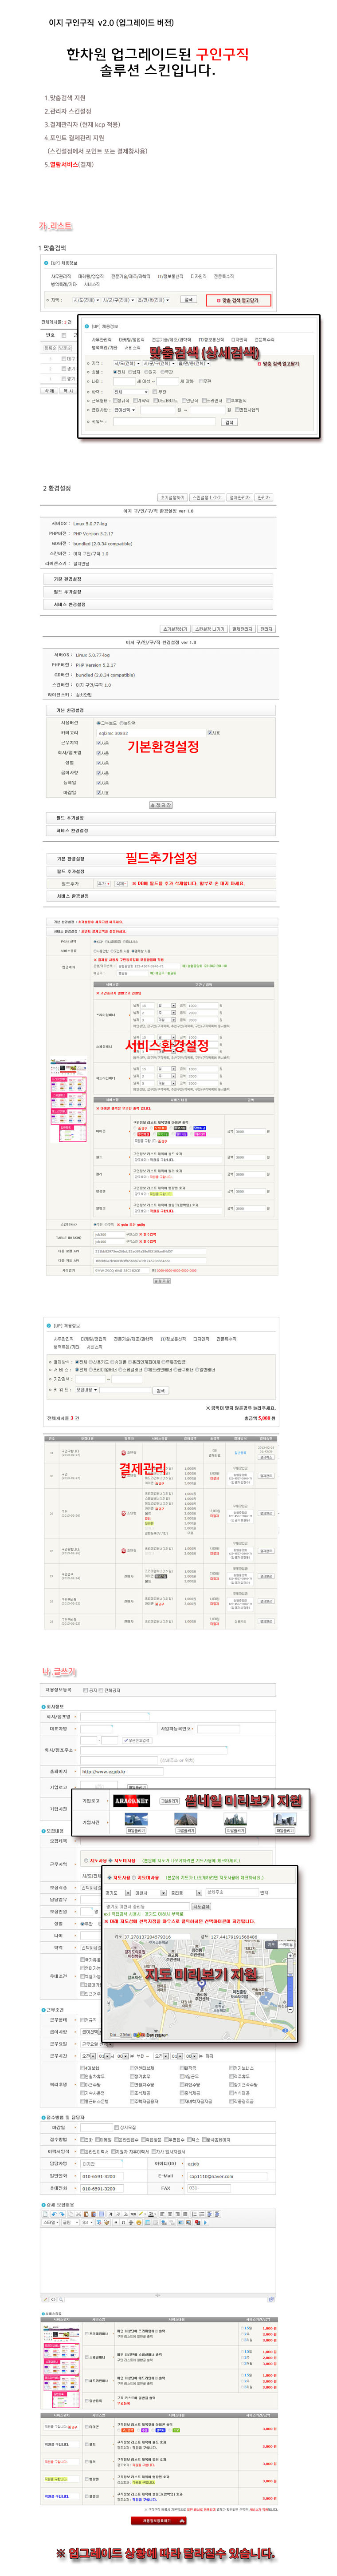The width and height of the screenshot is (337, 2576).
Task: Select the 지도사용 radio button
Action: (x=109, y=1877)
